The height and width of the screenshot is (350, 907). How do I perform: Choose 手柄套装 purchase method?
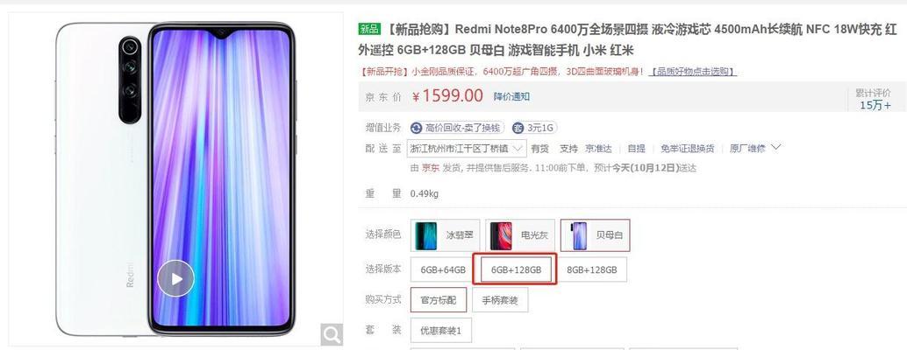point(500,300)
